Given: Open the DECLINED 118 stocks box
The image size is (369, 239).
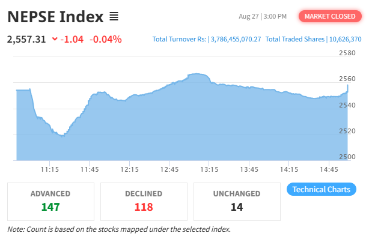Looking at the screenshot, I should tap(144, 202).
